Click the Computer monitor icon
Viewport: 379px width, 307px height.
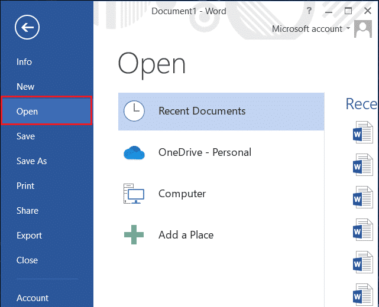[x=134, y=194]
